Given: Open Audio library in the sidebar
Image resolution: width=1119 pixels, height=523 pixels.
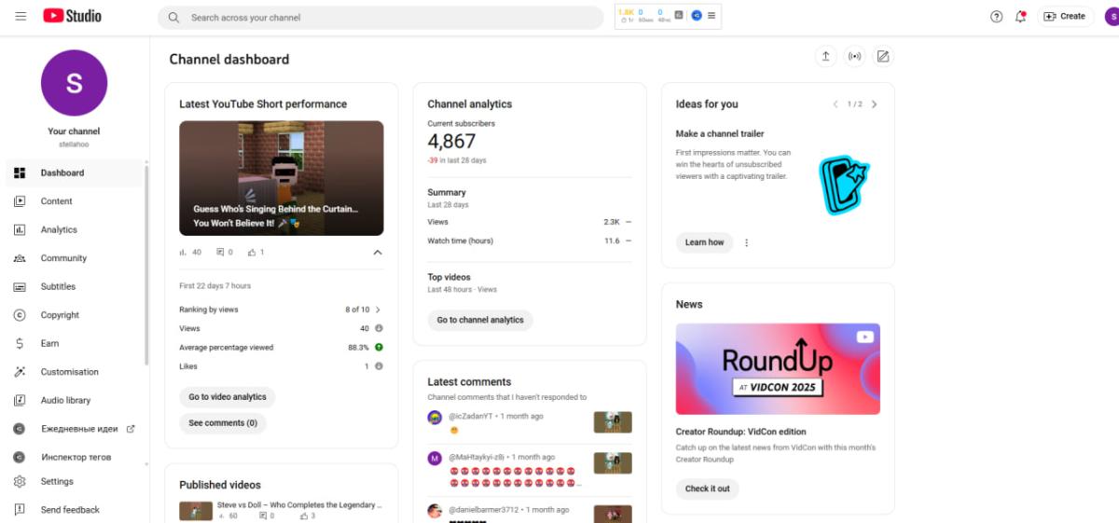Looking at the screenshot, I should [76, 400].
